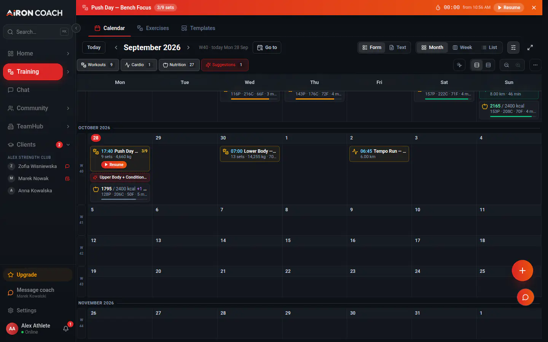548x342 pixels.
Task: Open Chat in the sidebar
Action: pyautogui.click(x=38, y=90)
